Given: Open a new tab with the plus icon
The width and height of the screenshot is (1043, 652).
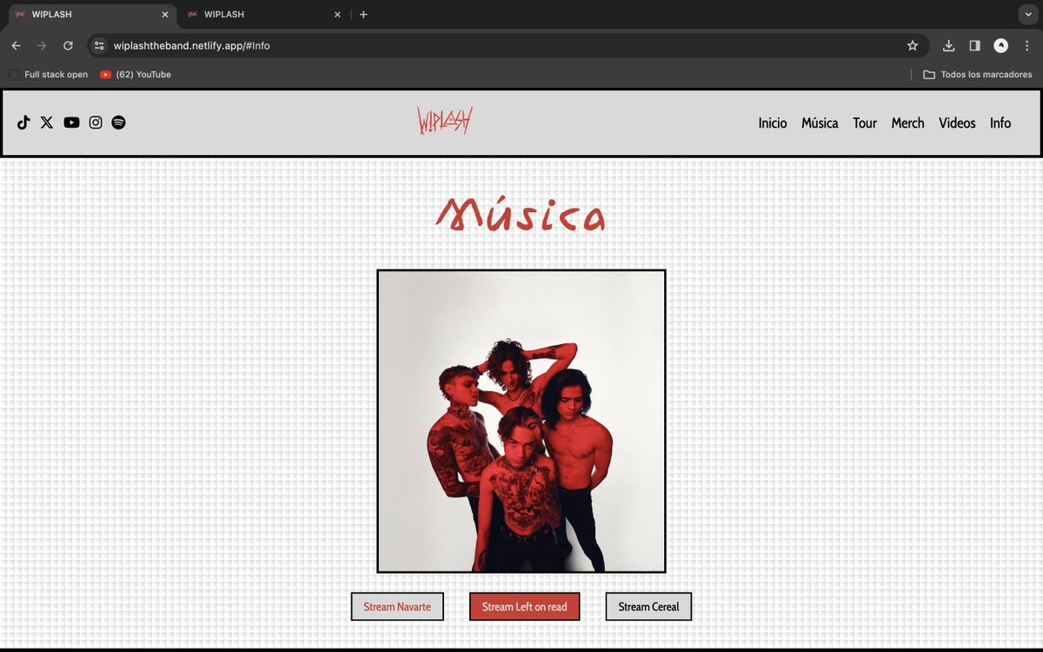Looking at the screenshot, I should coord(363,14).
